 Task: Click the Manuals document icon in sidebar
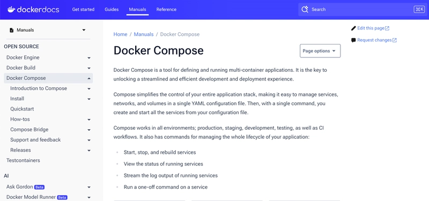pos(11,30)
